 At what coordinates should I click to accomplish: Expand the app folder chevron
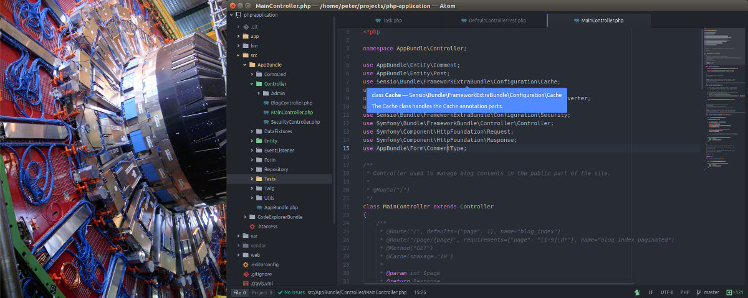point(238,36)
